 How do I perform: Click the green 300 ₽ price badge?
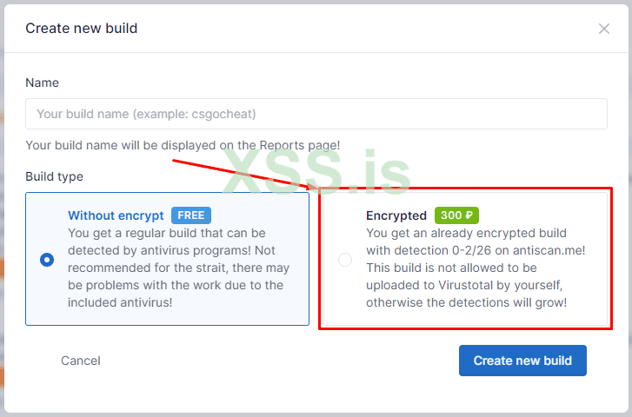[x=456, y=215]
